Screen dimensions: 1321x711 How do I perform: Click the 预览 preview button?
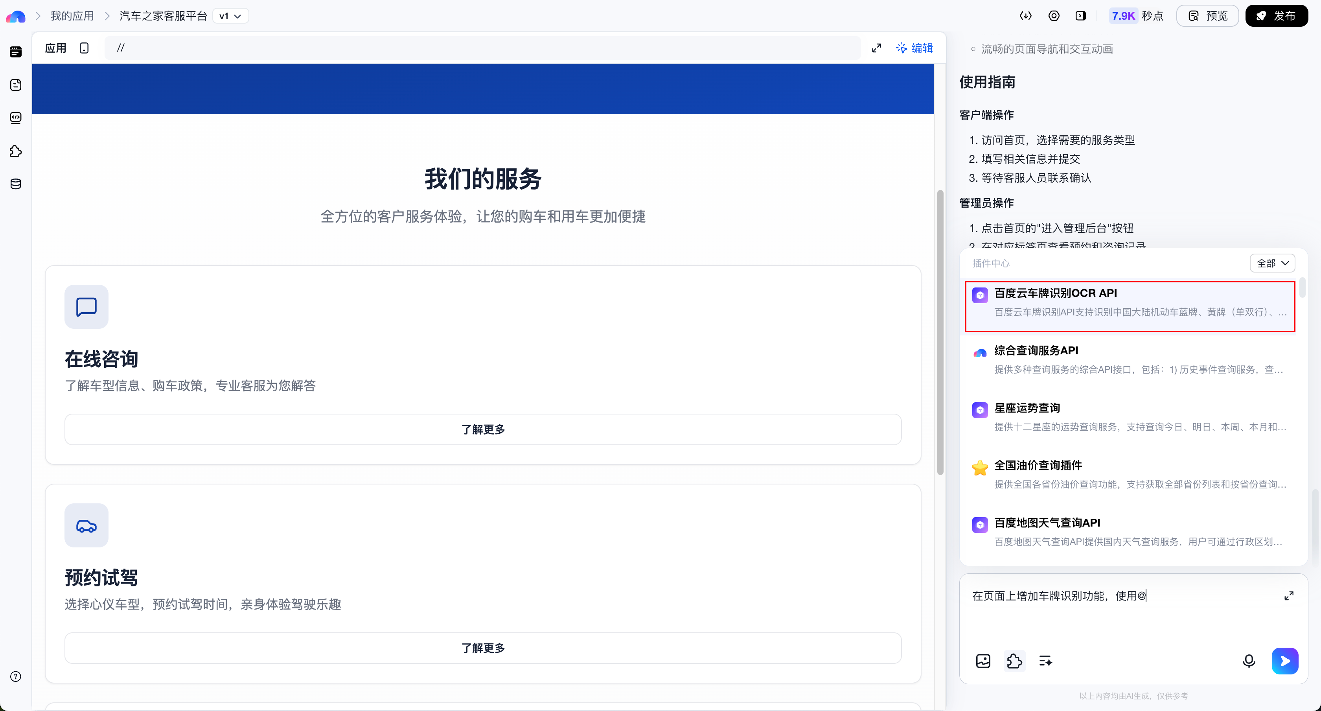pos(1207,15)
